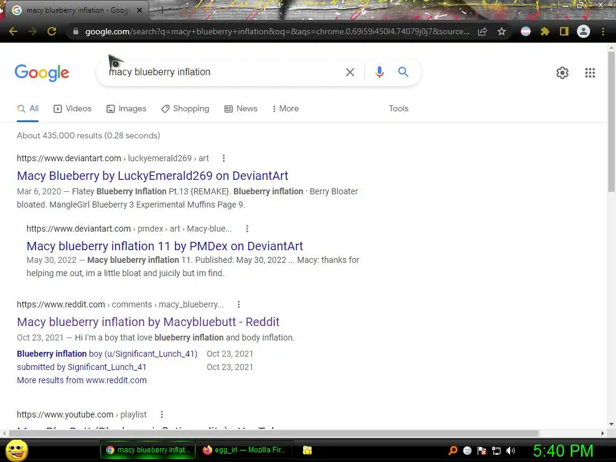Image resolution: width=616 pixels, height=462 pixels.
Task: Open the LuckyEmerald269 DeviantArt result title
Action: [152, 176]
